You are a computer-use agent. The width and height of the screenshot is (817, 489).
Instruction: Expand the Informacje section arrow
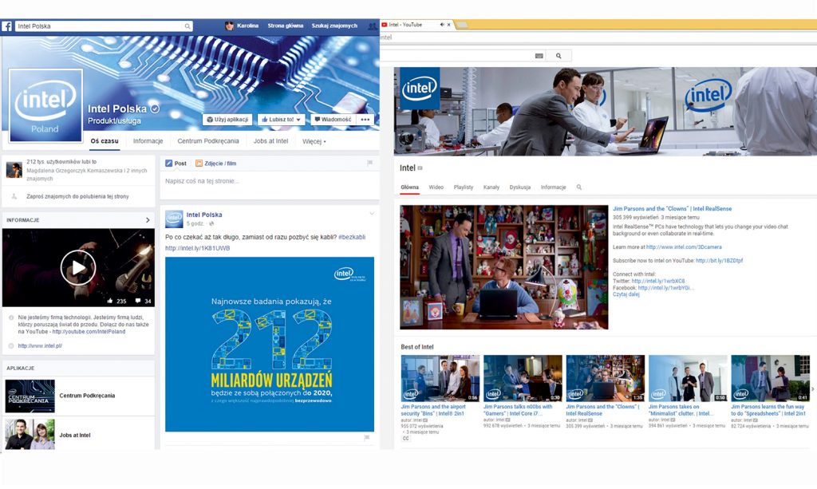coord(148,220)
